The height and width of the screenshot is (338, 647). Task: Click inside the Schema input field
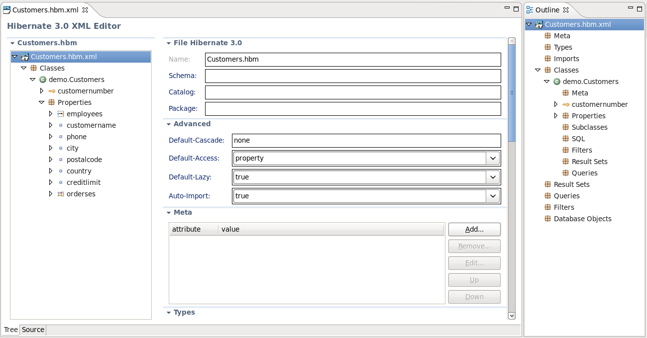(348, 76)
